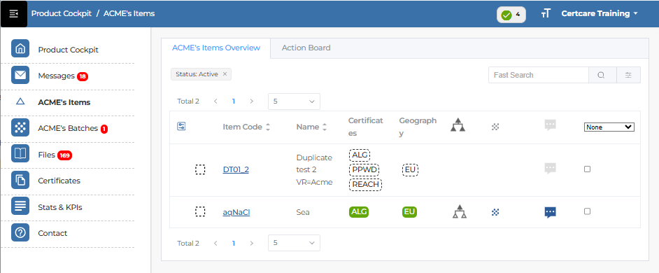Select Certificates in sidebar
659x273 pixels.
coord(59,181)
